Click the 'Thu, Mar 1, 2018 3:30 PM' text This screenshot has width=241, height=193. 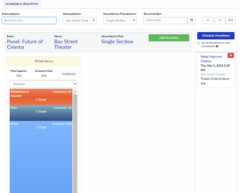click(215, 68)
